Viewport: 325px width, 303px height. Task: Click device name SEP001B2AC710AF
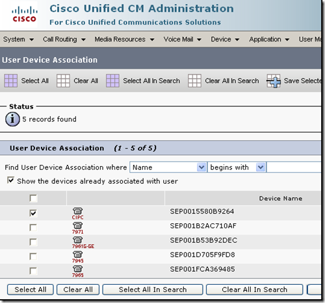pyautogui.click(x=203, y=226)
